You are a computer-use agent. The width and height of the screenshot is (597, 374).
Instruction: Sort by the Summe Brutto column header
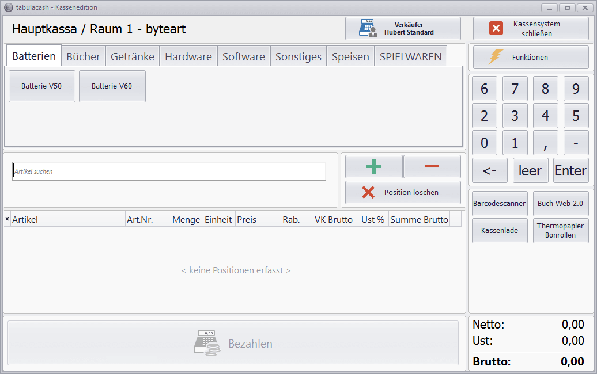click(x=419, y=220)
